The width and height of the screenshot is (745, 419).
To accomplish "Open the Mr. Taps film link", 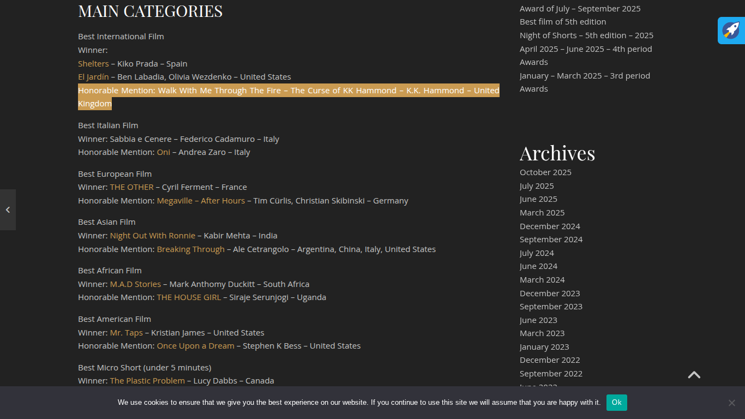I will tap(126, 333).
